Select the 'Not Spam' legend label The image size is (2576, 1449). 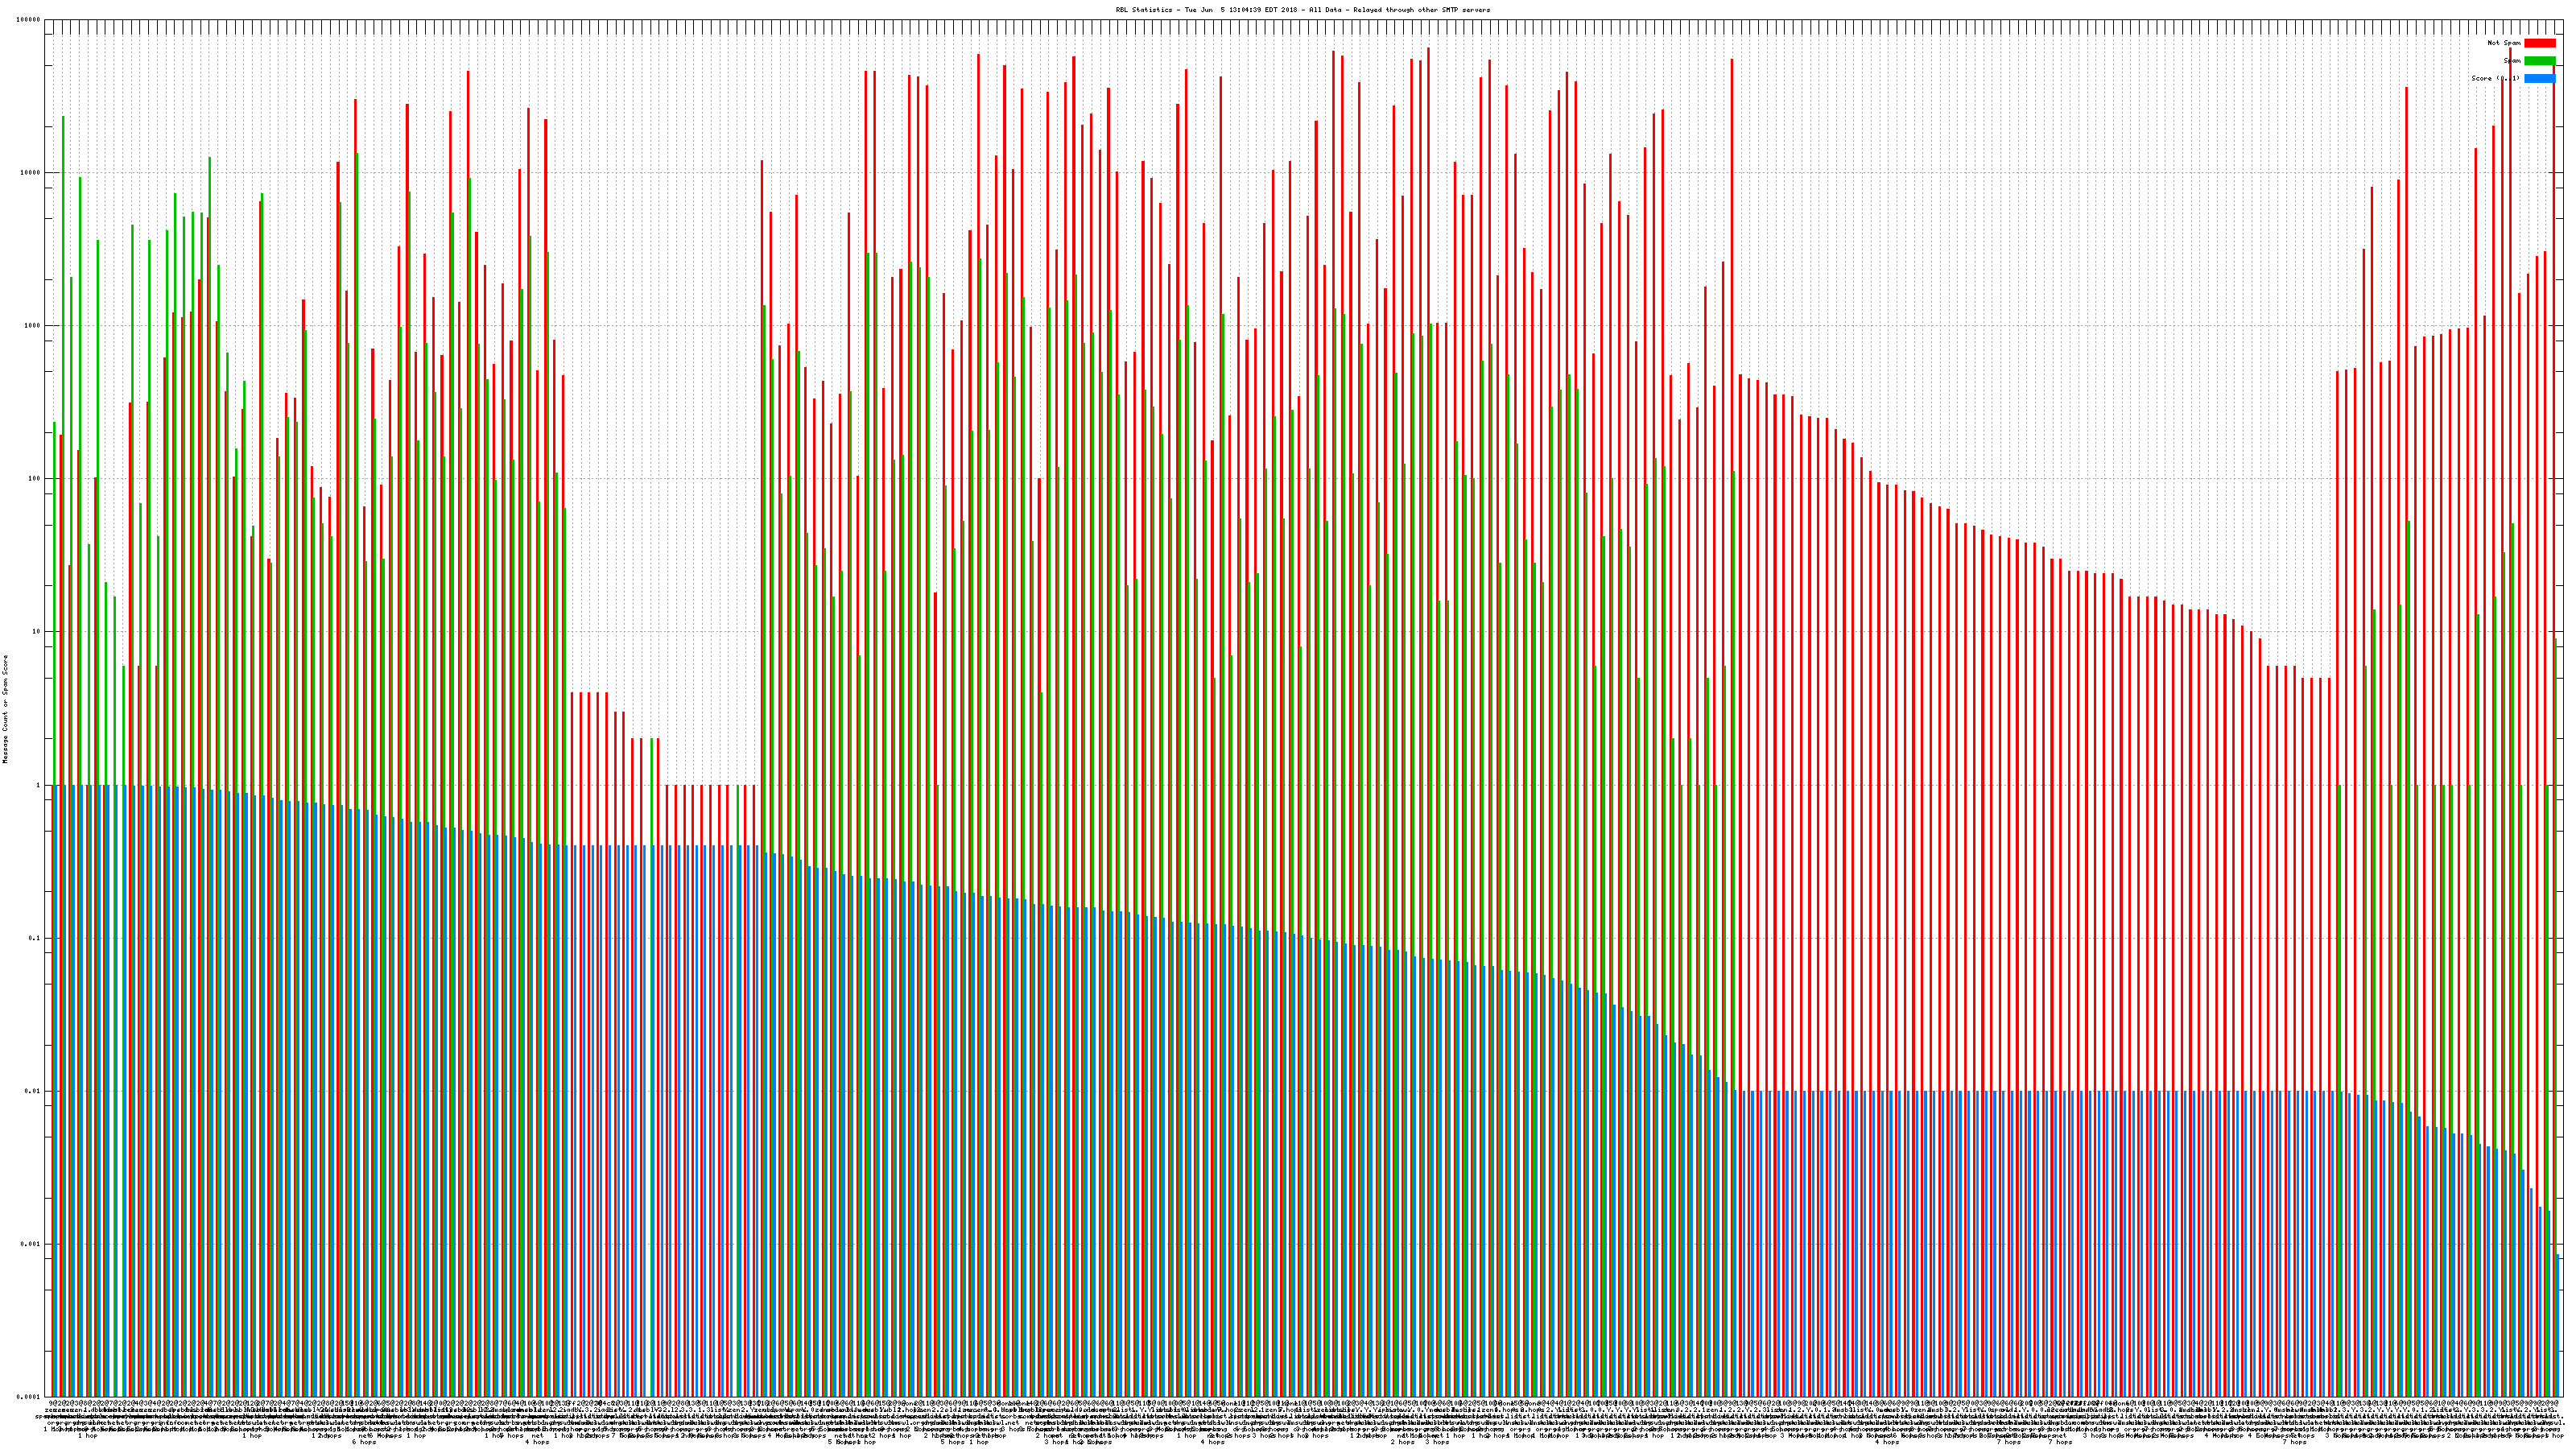click(x=2504, y=43)
